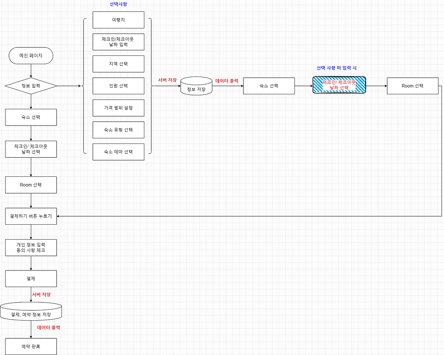
Task: Select the 정보 저장 database cylinder
Action: [196, 86]
